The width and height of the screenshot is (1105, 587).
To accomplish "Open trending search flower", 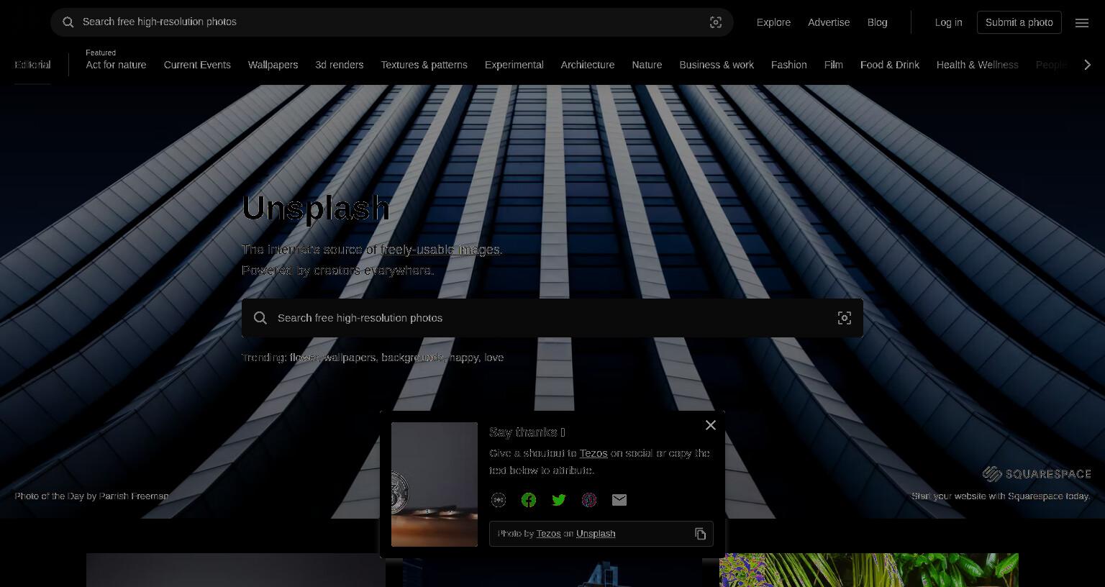I will [304, 358].
